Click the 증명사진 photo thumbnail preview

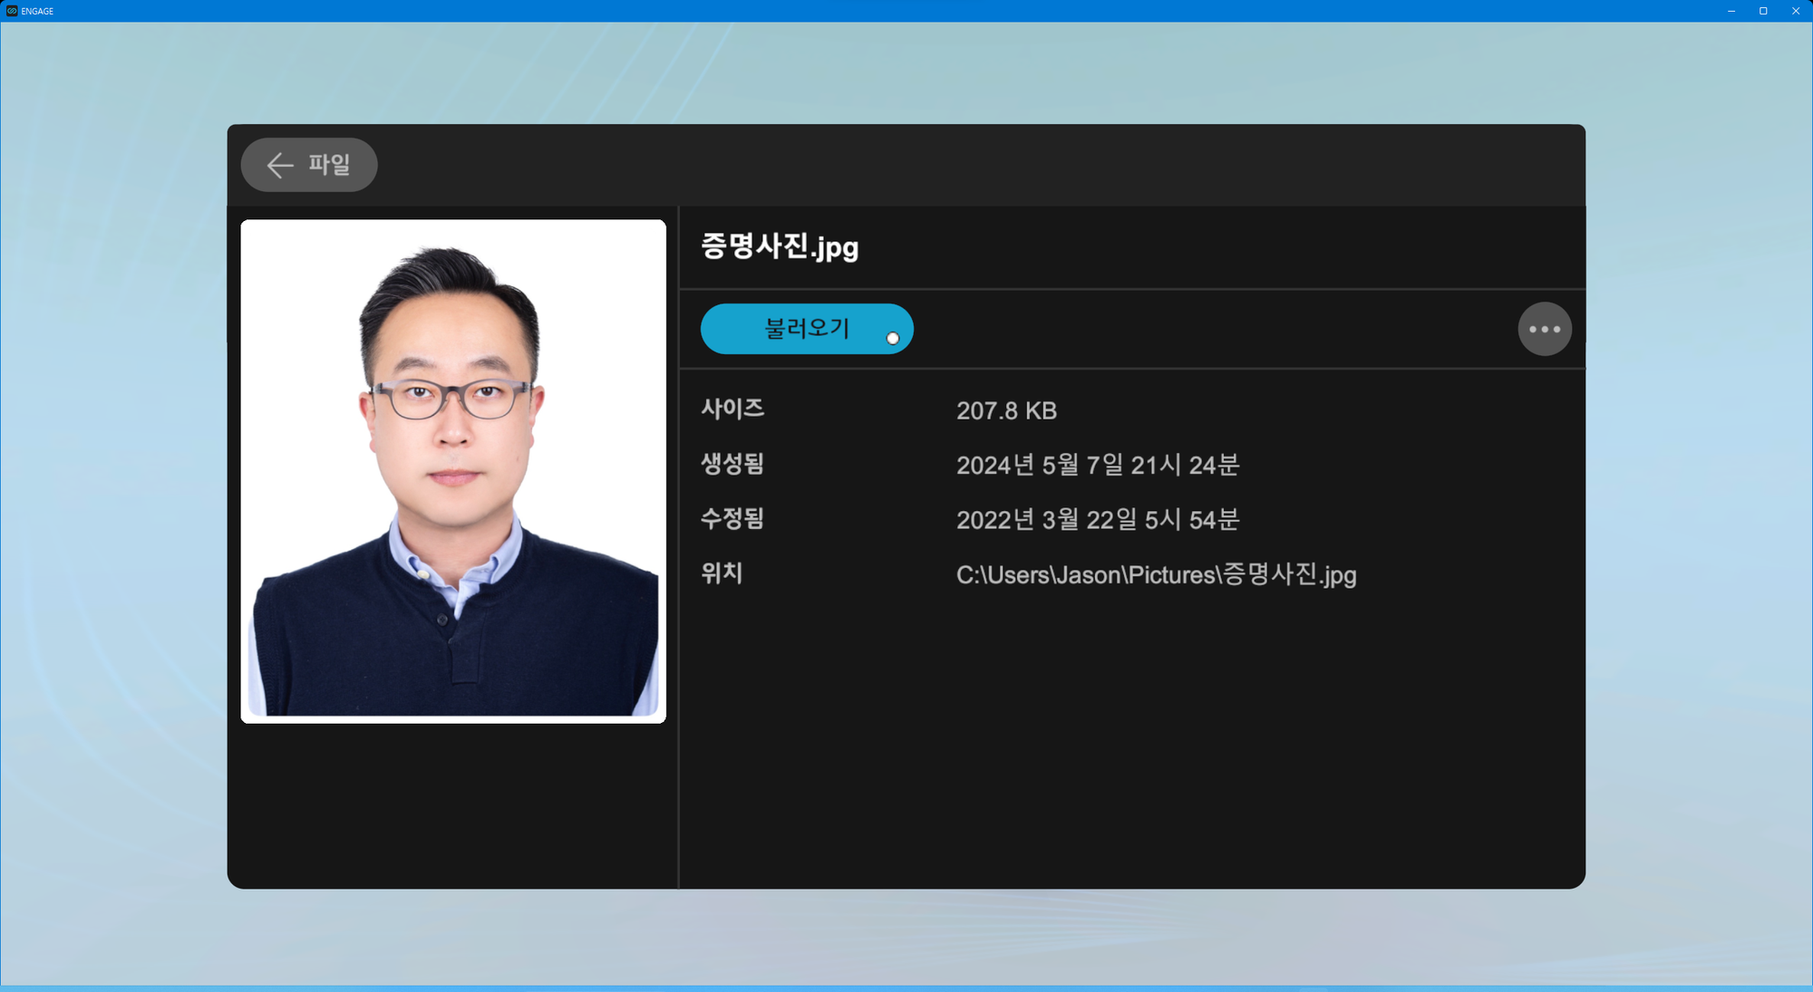(453, 471)
